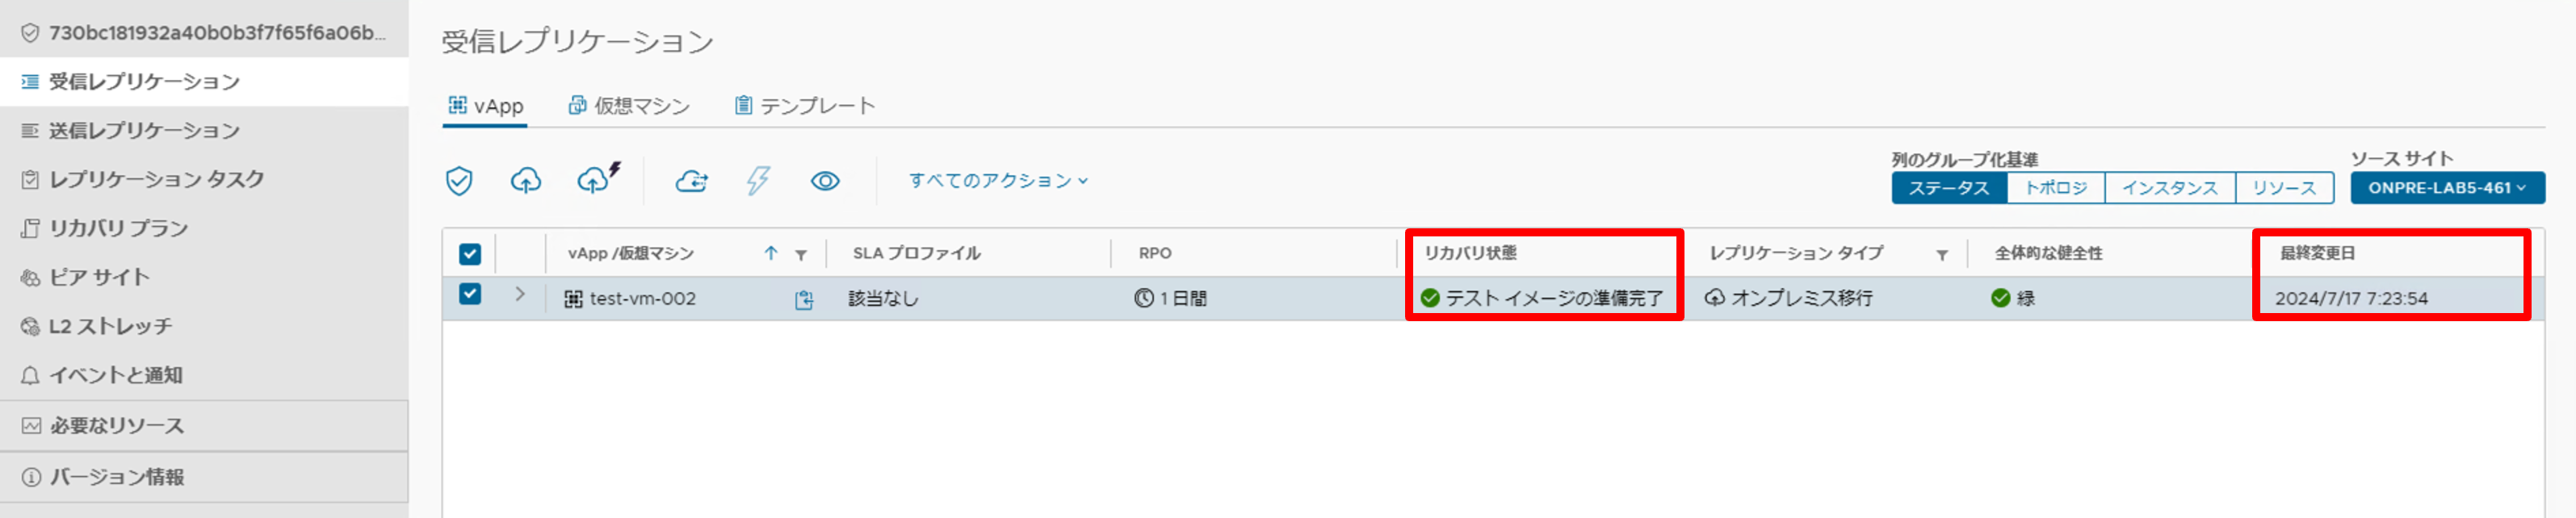Image resolution: width=2576 pixels, height=518 pixels.
Task: Filter the vApp /仮想マシン column
Action: tap(801, 255)
